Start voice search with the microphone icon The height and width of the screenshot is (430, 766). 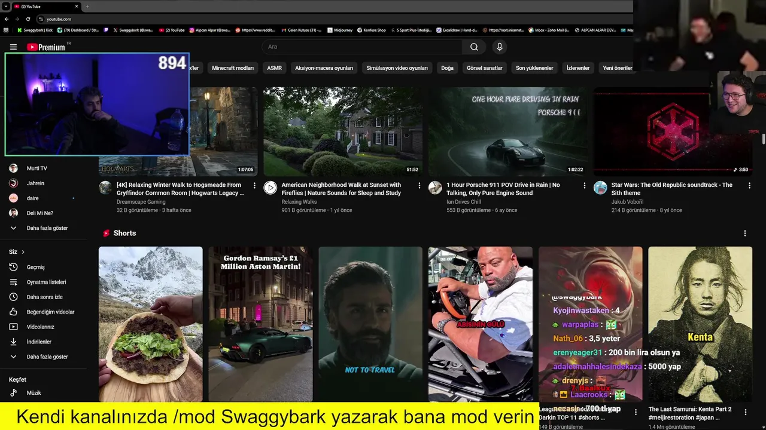[x=500, y=47]
